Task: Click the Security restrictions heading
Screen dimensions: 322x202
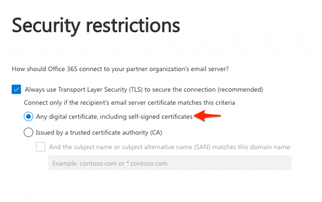Action: pos(96,26)
